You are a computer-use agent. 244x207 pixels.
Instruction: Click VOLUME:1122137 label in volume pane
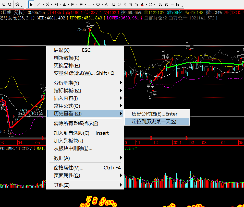[x=16, y=148]
